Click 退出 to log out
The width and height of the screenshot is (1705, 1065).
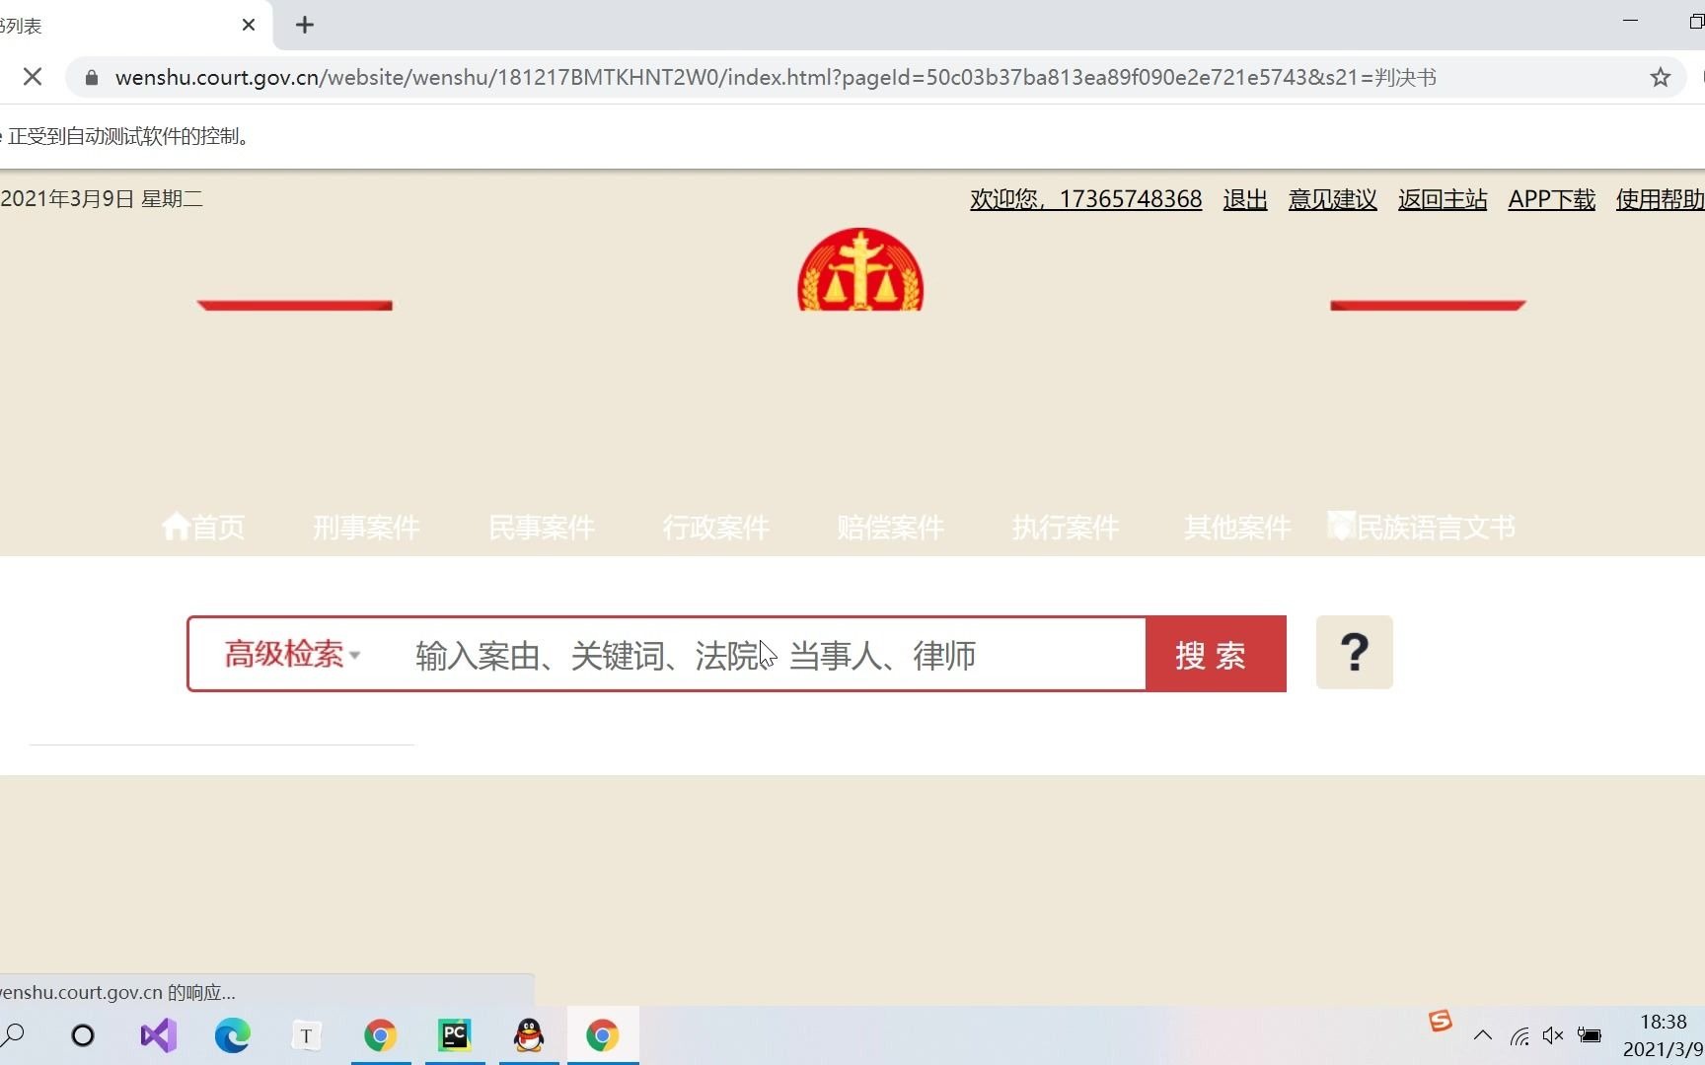pos(1245,199)
